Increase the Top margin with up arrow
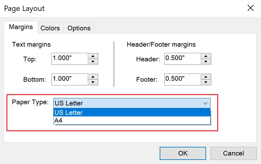Screen dimensions: 261x164 tap(93, 56)
